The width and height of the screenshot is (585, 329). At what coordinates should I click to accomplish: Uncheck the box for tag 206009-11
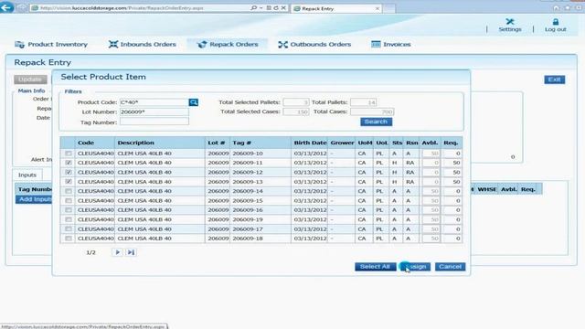[69, 163]
